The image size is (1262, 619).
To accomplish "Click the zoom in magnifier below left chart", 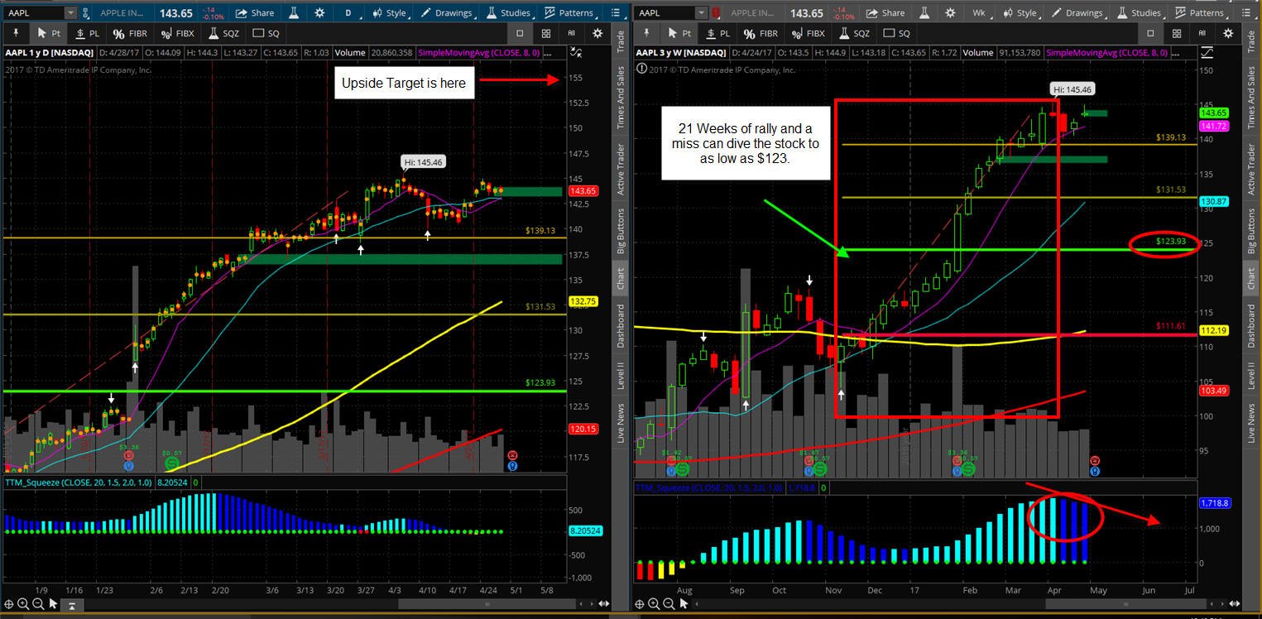I will click(23, 605).
